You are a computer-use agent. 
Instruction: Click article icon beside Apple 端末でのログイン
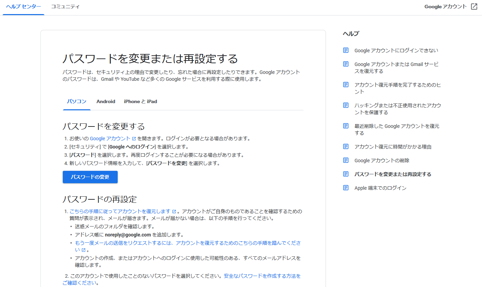pos(346,188)
